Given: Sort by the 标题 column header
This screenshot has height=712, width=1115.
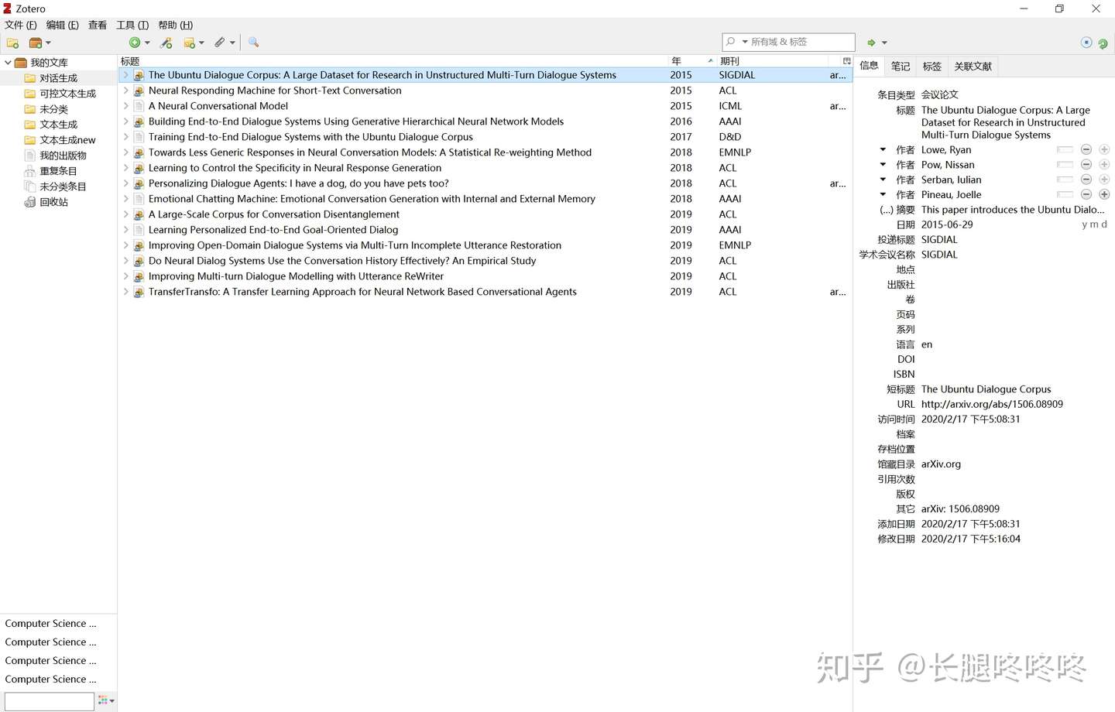Looking at the screenshot, I should click(393, 61).
